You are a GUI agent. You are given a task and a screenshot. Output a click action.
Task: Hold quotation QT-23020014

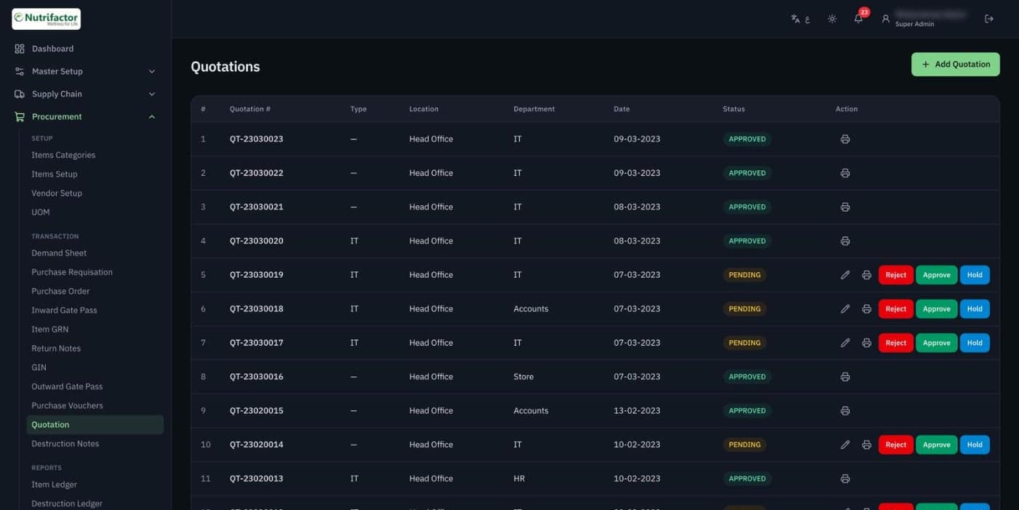pos(975,445)
